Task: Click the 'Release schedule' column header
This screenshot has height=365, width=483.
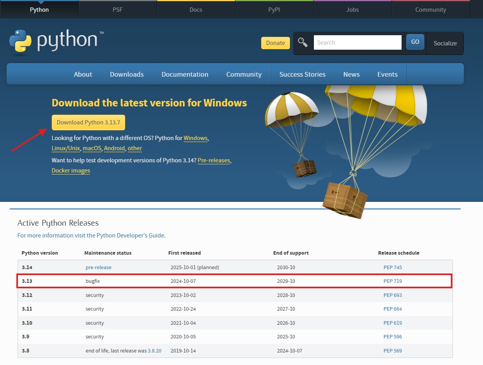Action: pyautogui.click(x=398, y=253)
